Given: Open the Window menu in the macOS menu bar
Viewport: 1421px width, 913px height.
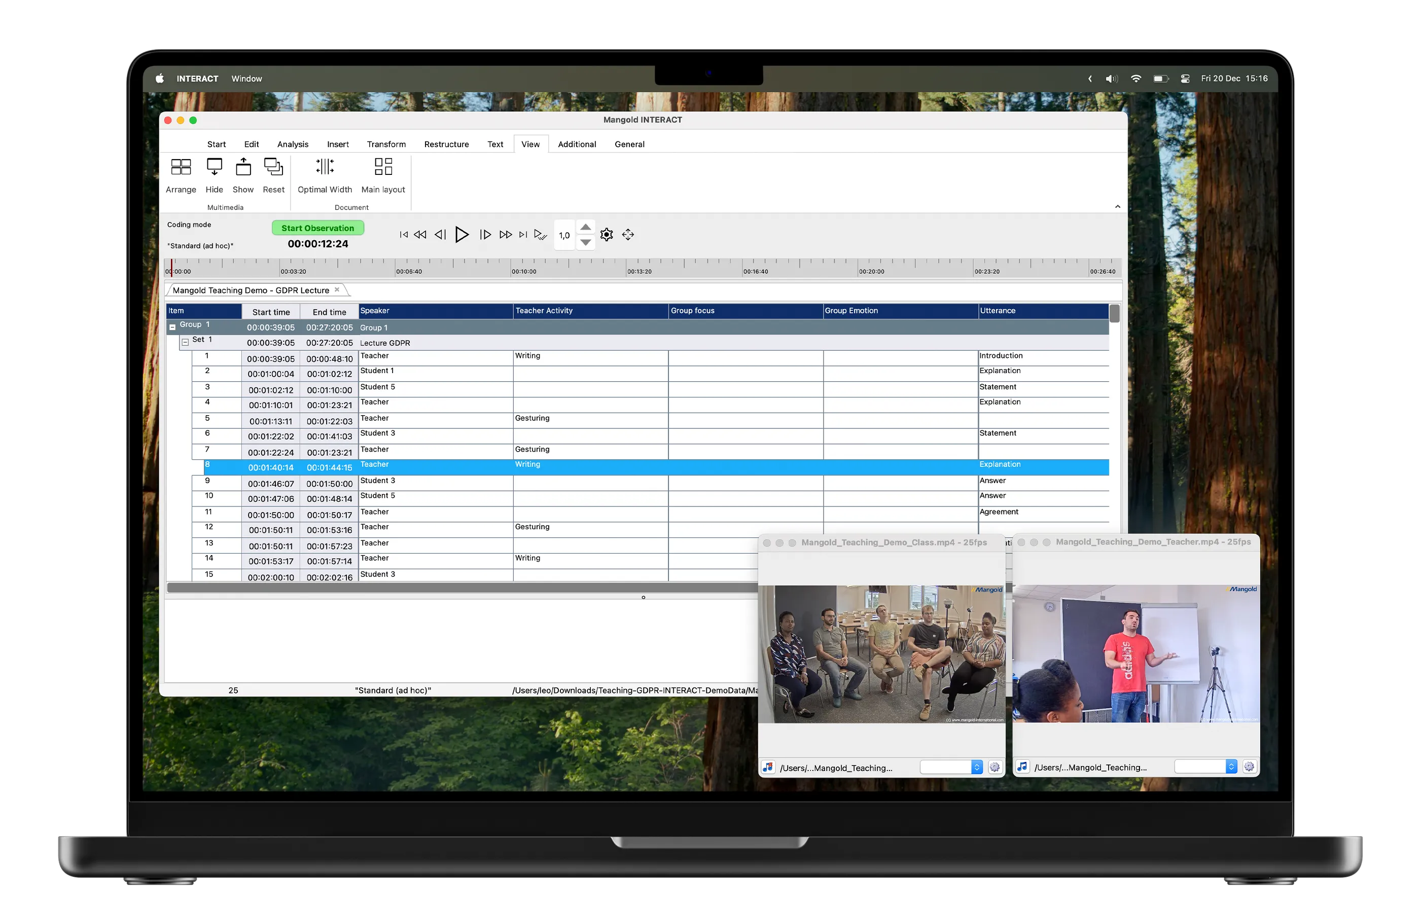Looking at the screenshot, I should (246, 78).
